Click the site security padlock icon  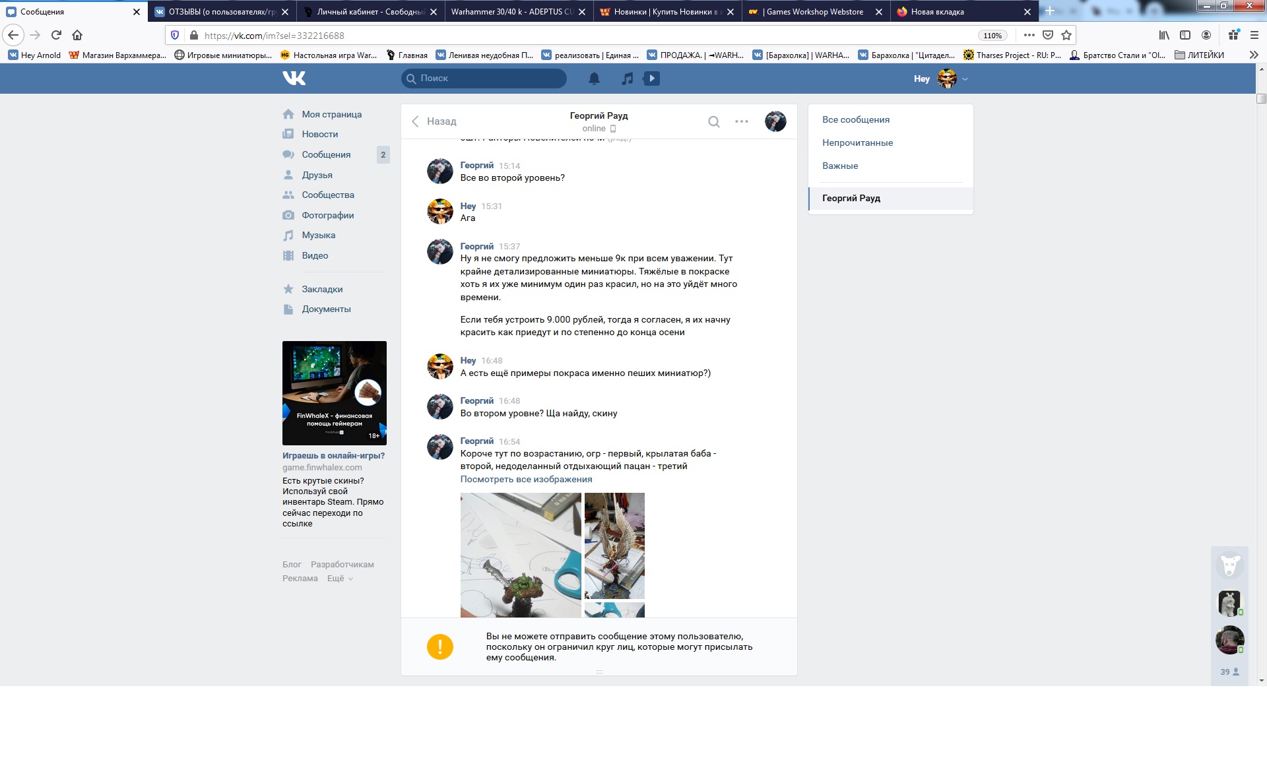point(193,35)
